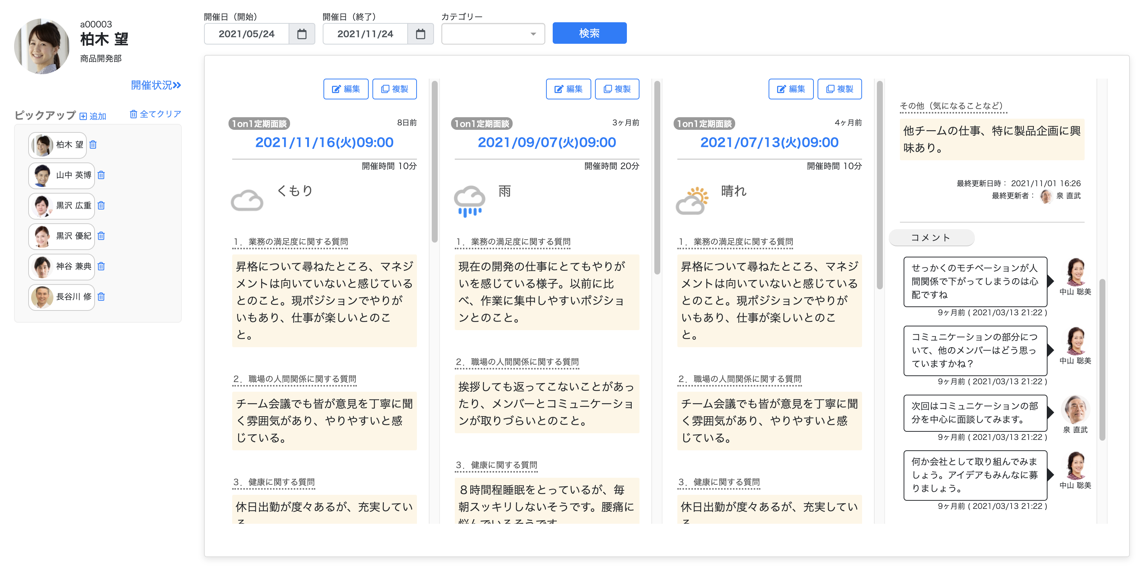1141x569 pixels.
Task: Click comment コミュニケーションの部分について
Action: point(975,351)
